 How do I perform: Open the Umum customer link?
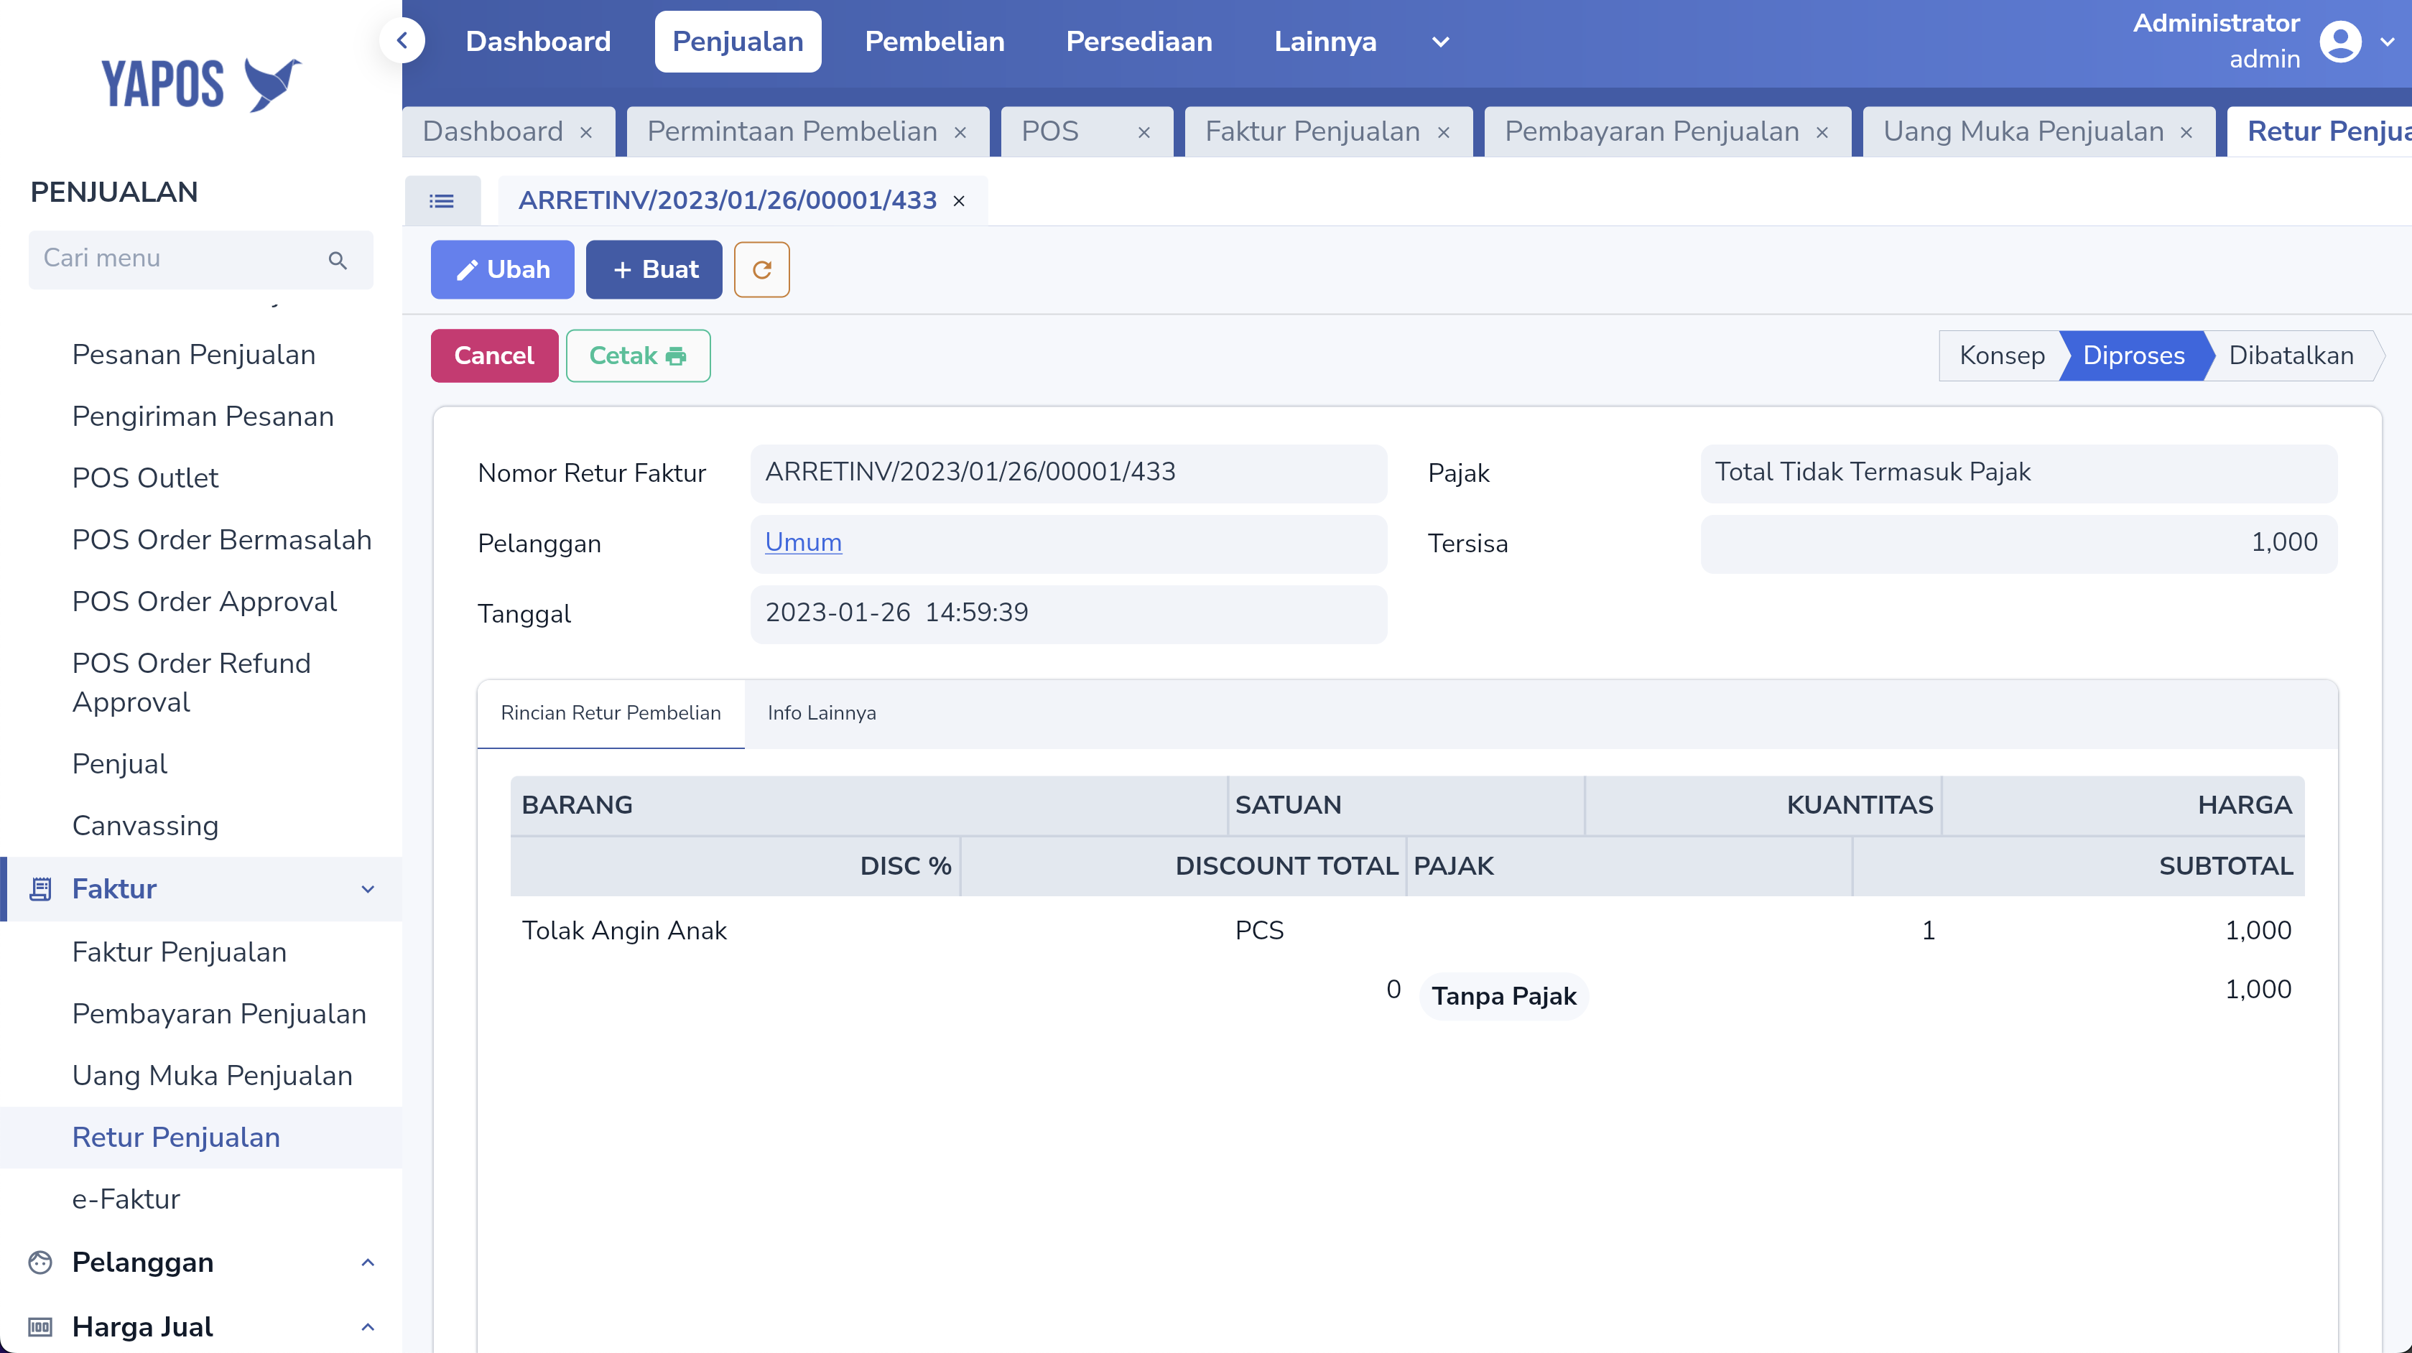click(x=803, y=542)
